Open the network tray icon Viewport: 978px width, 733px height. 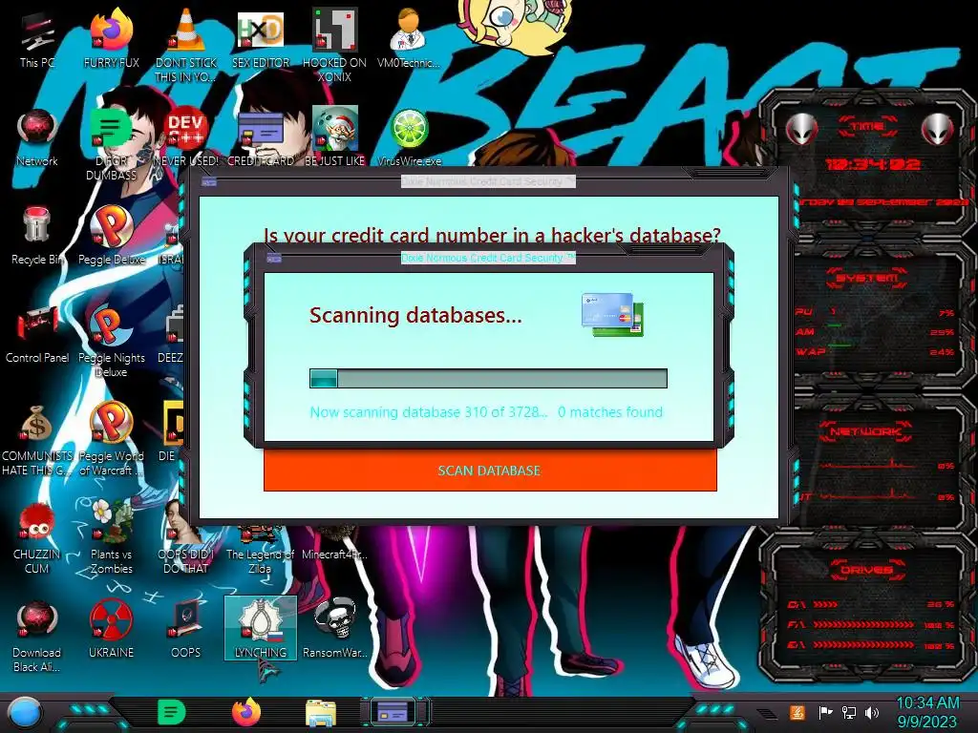coord(849,712)
